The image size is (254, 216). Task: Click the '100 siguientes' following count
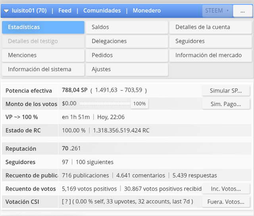[x=94, y=162]
